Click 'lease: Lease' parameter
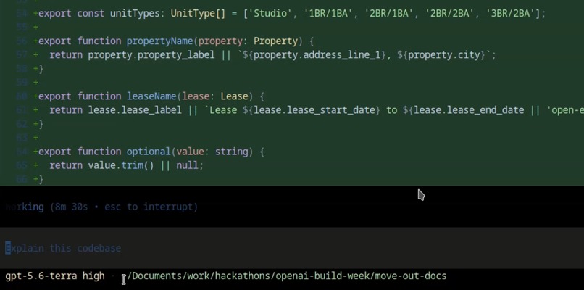584x290 pixels. pos(215,96)
